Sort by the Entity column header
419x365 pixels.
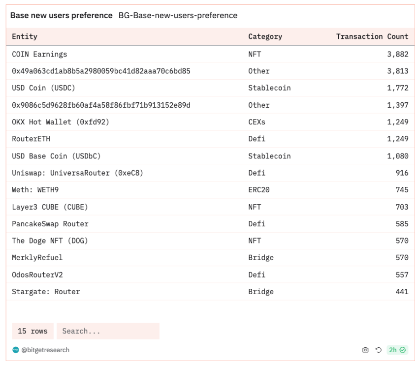tap(25, 36)
